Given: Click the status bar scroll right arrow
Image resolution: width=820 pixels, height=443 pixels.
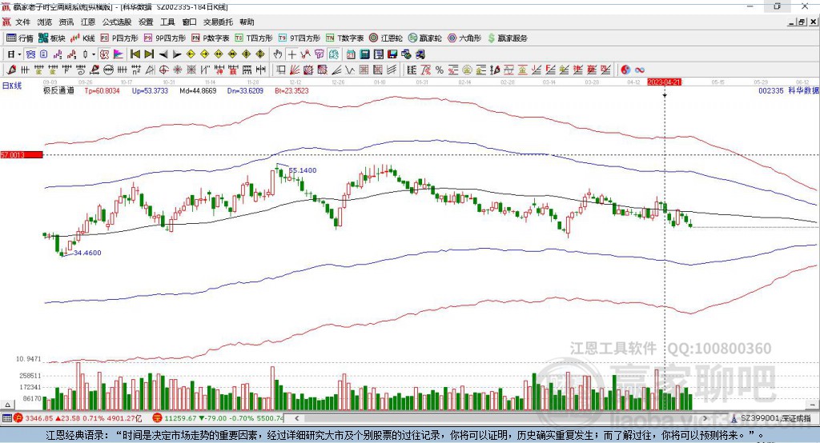Looking at the screenshot, I should click(705, 418).
